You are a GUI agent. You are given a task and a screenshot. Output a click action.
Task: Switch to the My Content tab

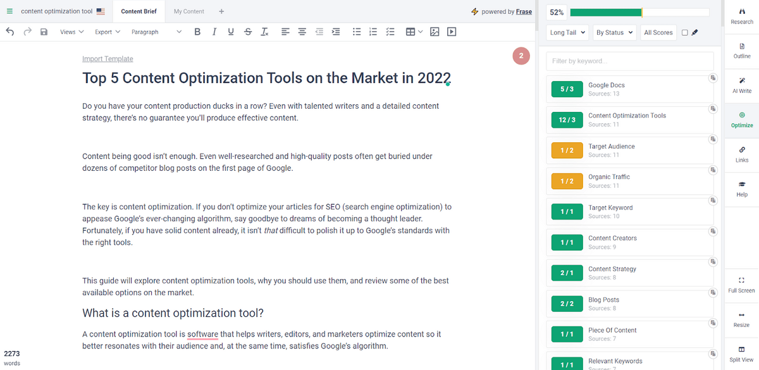188,11
